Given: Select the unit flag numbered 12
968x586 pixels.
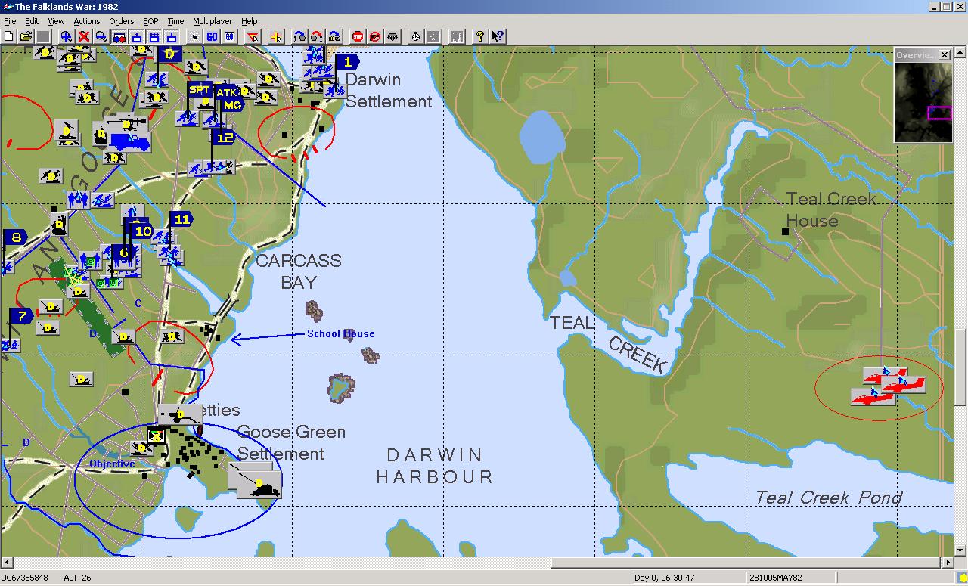Looking at the screenshot, I should click(225, 138).
